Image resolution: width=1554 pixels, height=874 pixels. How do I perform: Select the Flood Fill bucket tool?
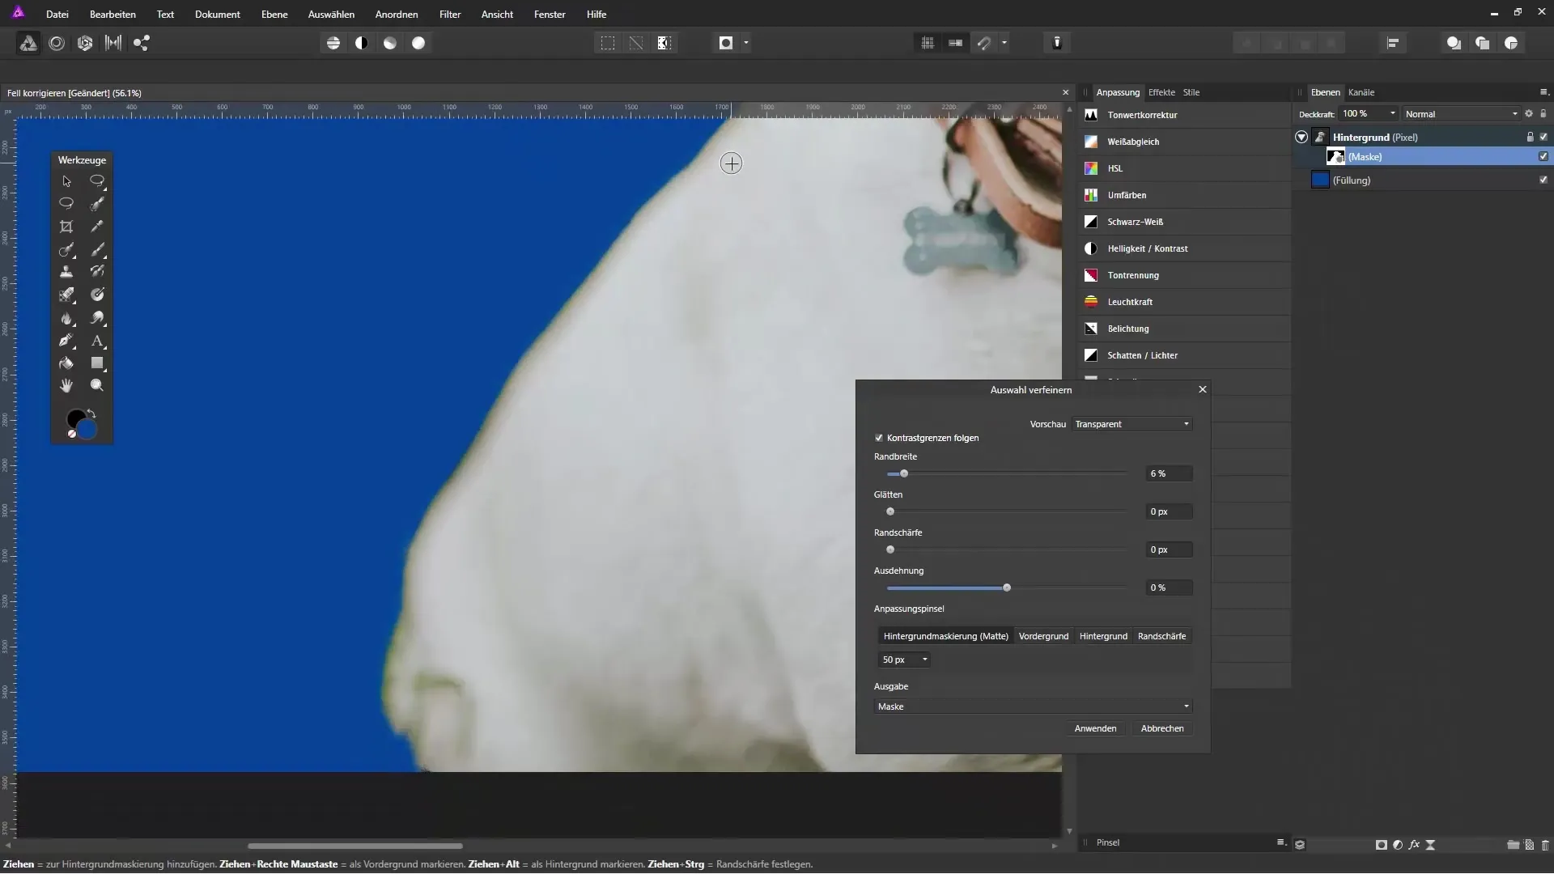click(66, 363)
